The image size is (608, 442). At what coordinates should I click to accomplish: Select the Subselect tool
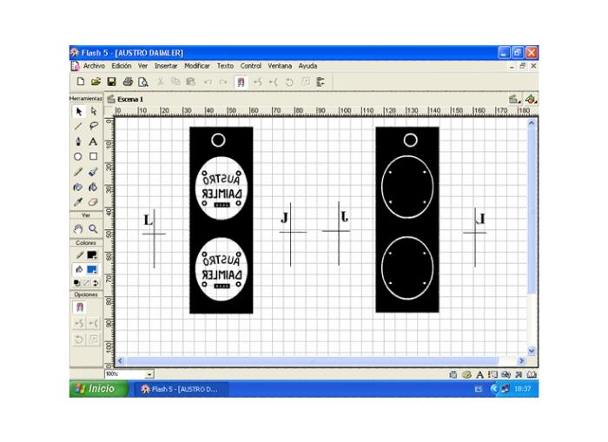(x=93, y=111)
